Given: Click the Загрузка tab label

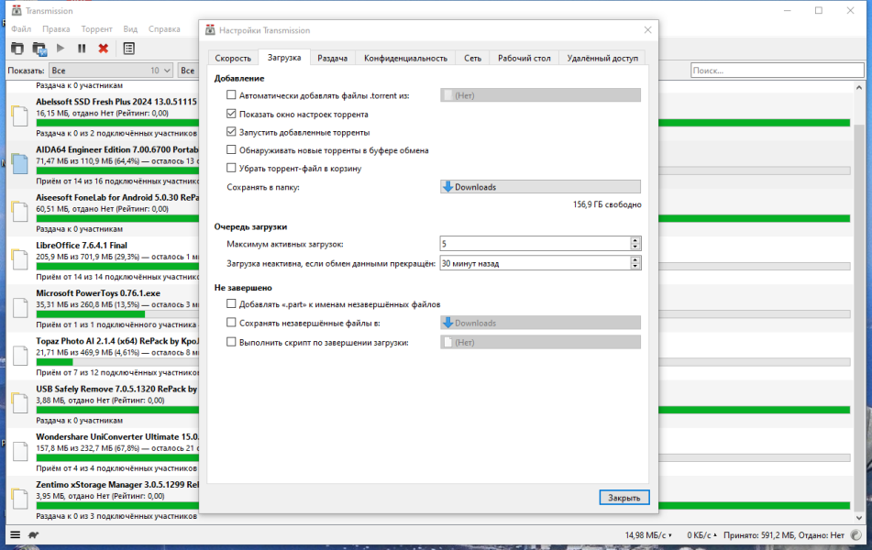Looking at the screenshot, I should click(x=284, y=57).
